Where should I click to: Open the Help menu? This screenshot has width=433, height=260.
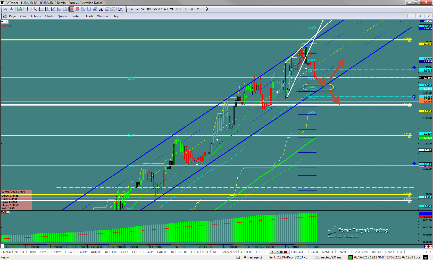(116, 16)
